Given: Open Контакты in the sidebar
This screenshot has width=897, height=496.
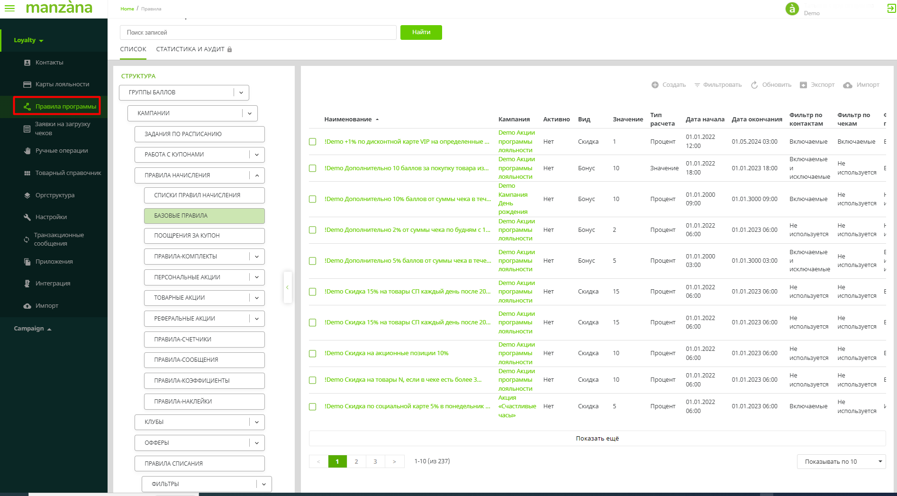Looking at the screenshot, I should (x=49, y=63).
